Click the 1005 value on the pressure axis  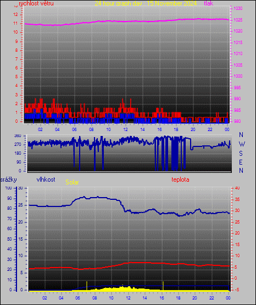[238, 65]
